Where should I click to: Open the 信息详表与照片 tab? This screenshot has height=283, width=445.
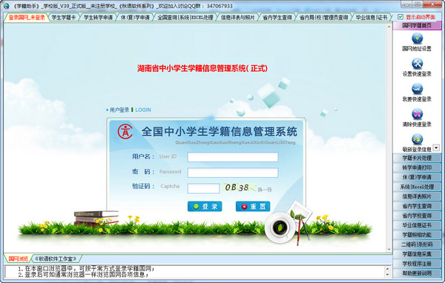[237, 18]
